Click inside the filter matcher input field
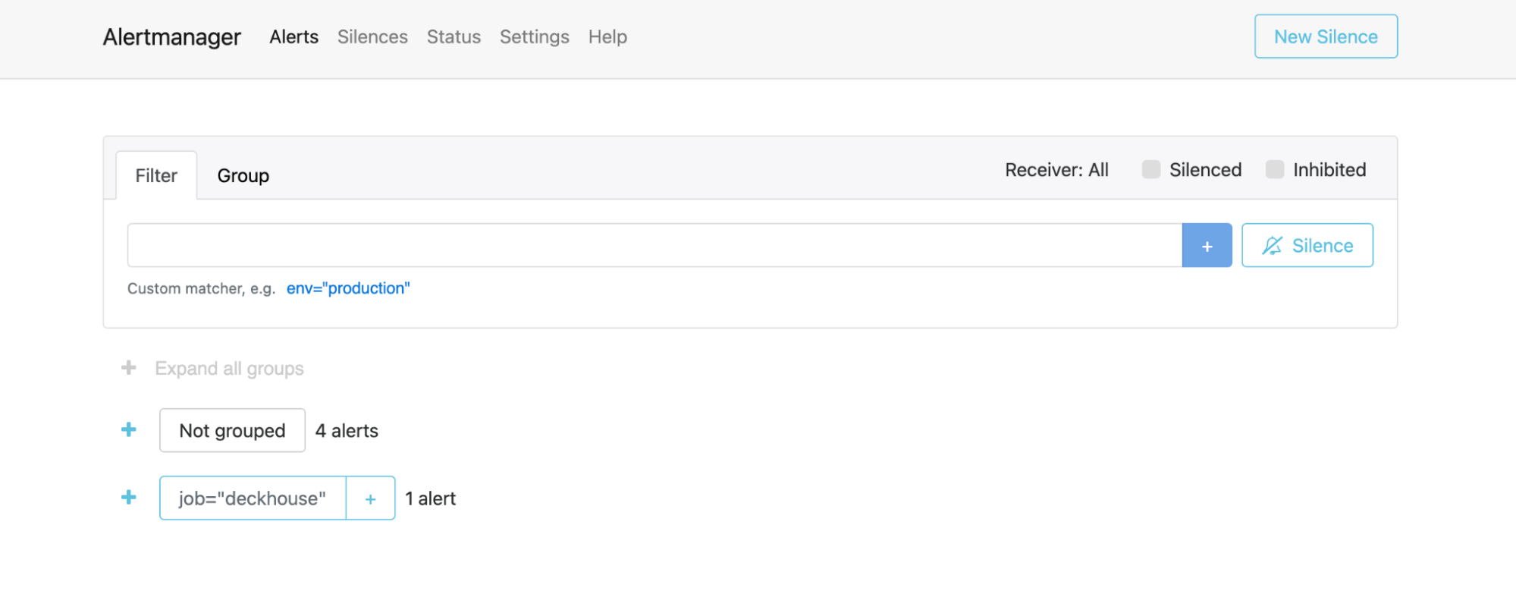 pos(652,245)
